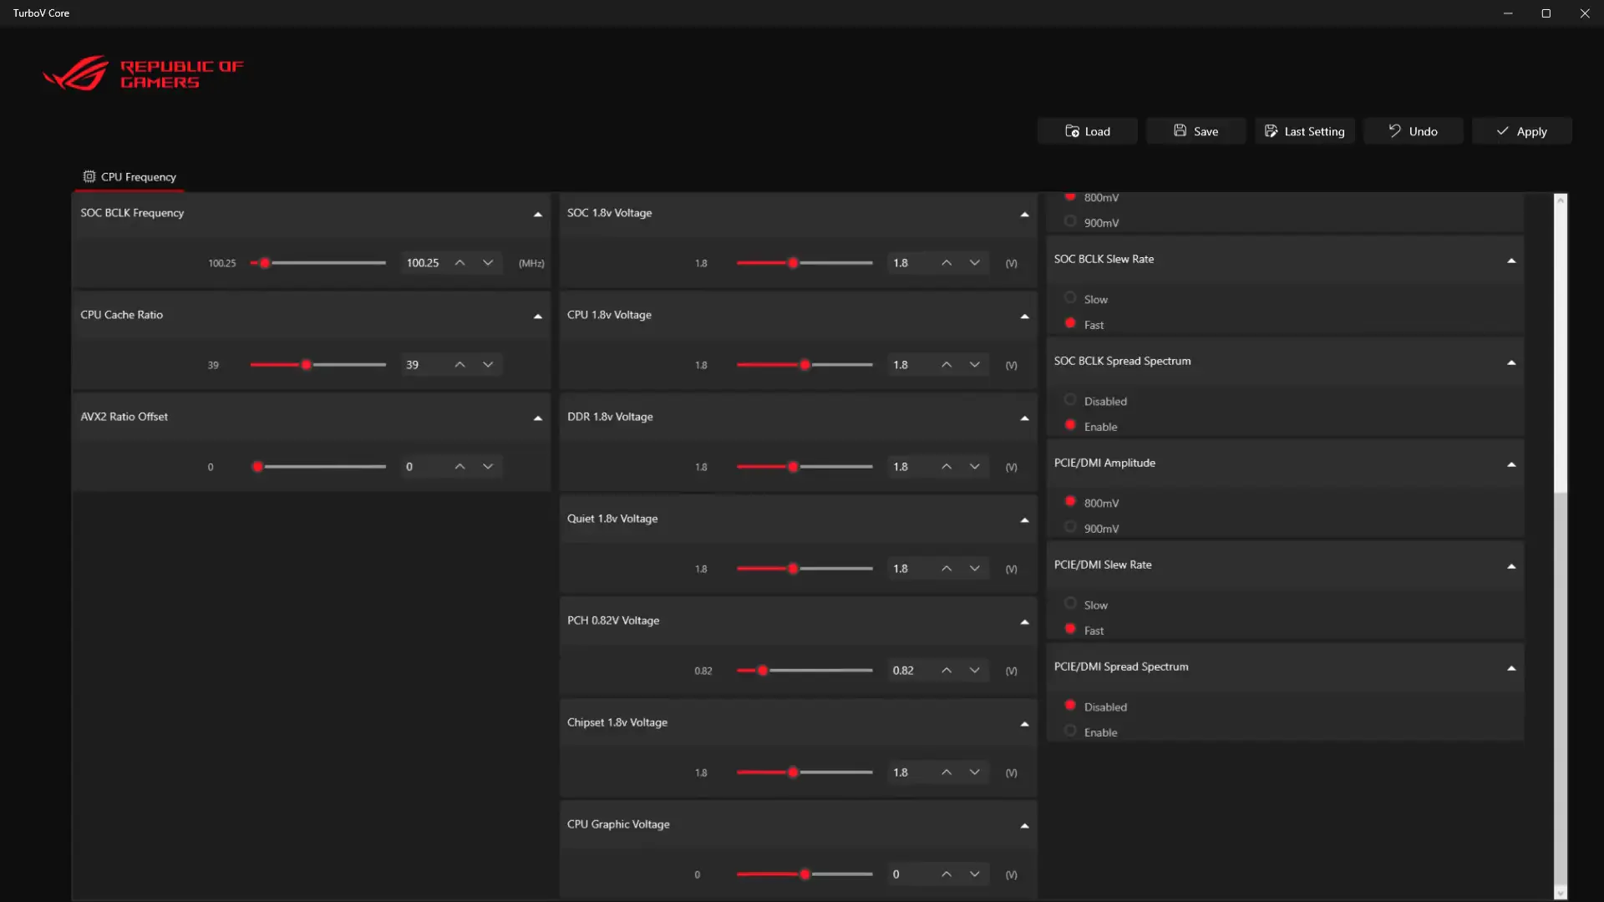The image size is (1604, 902).
Task: Collapse the DDR 1.8v Voltage section
Action: coord(1024,418)
